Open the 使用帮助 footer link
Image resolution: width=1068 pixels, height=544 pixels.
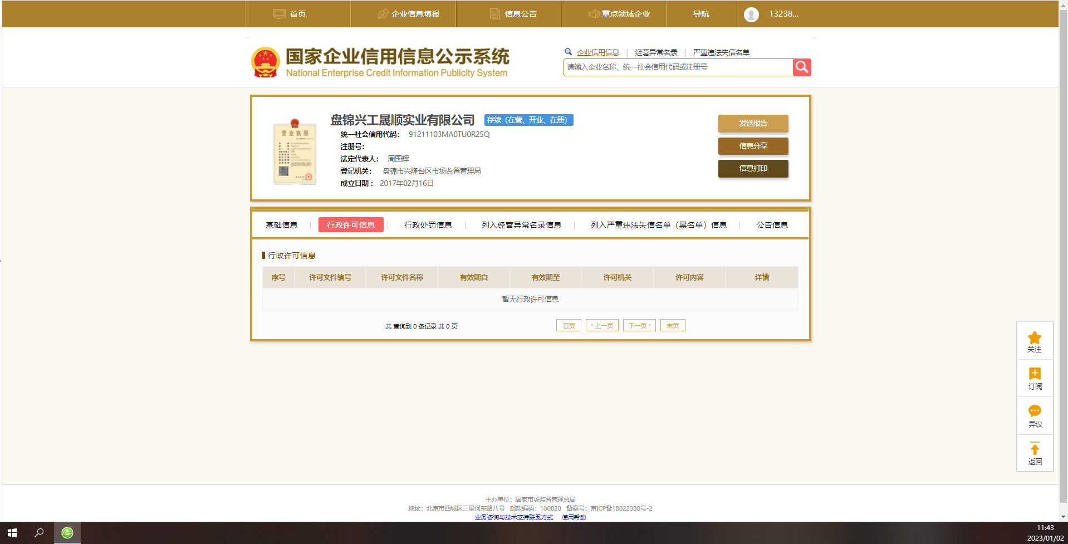[574, 517]
